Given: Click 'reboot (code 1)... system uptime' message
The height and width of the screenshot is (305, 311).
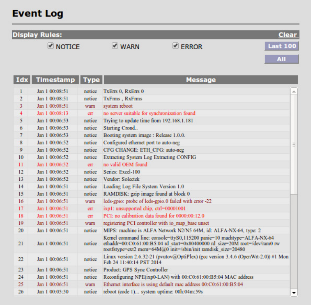Looking at the screenshot, I should point(153,292).
